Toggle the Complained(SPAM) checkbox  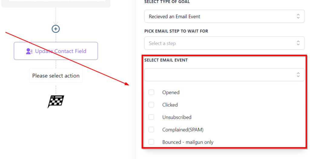151,129
